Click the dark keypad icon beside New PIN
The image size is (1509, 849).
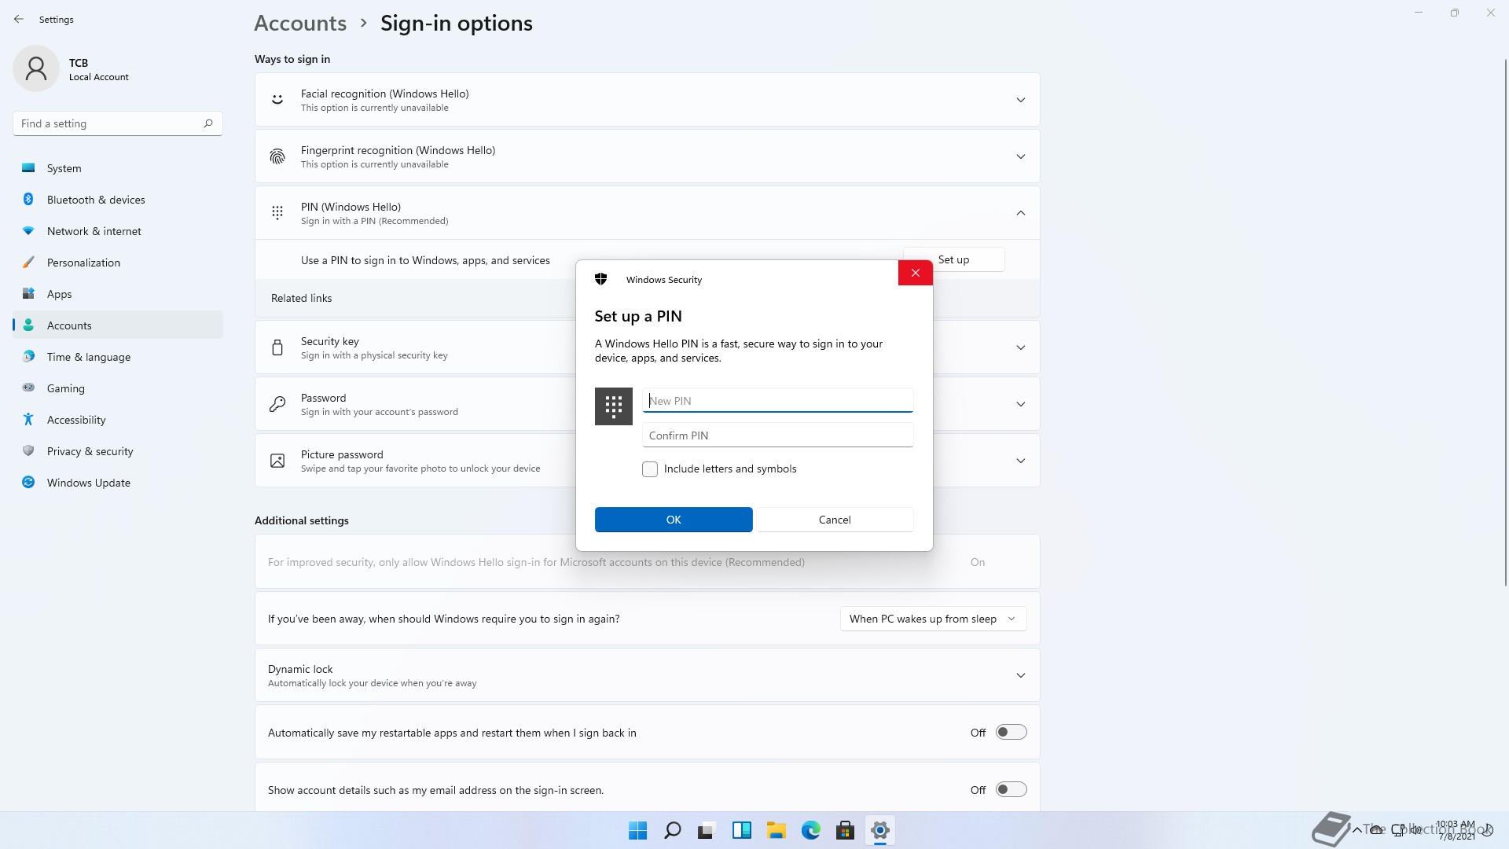click(x=614, y=406)
